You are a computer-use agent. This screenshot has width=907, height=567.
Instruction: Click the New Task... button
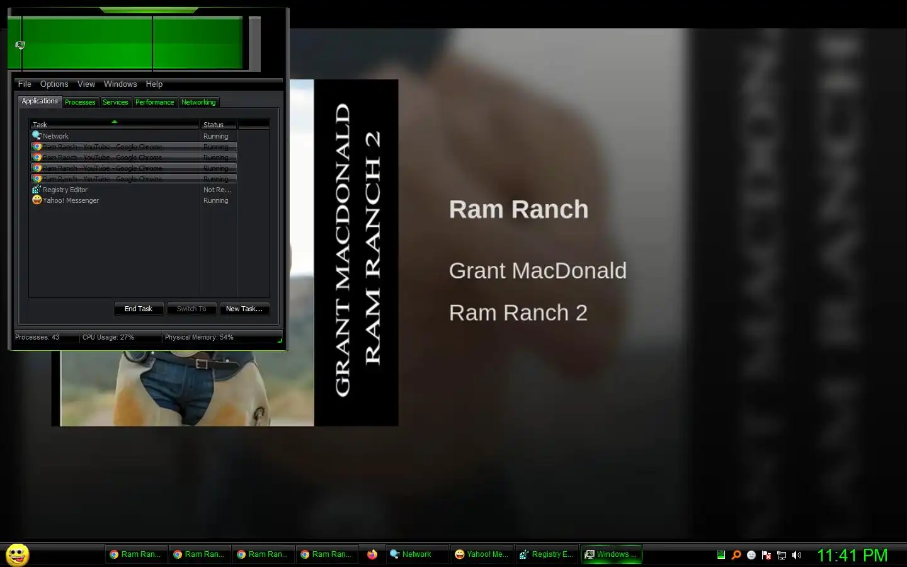[244, 309]
